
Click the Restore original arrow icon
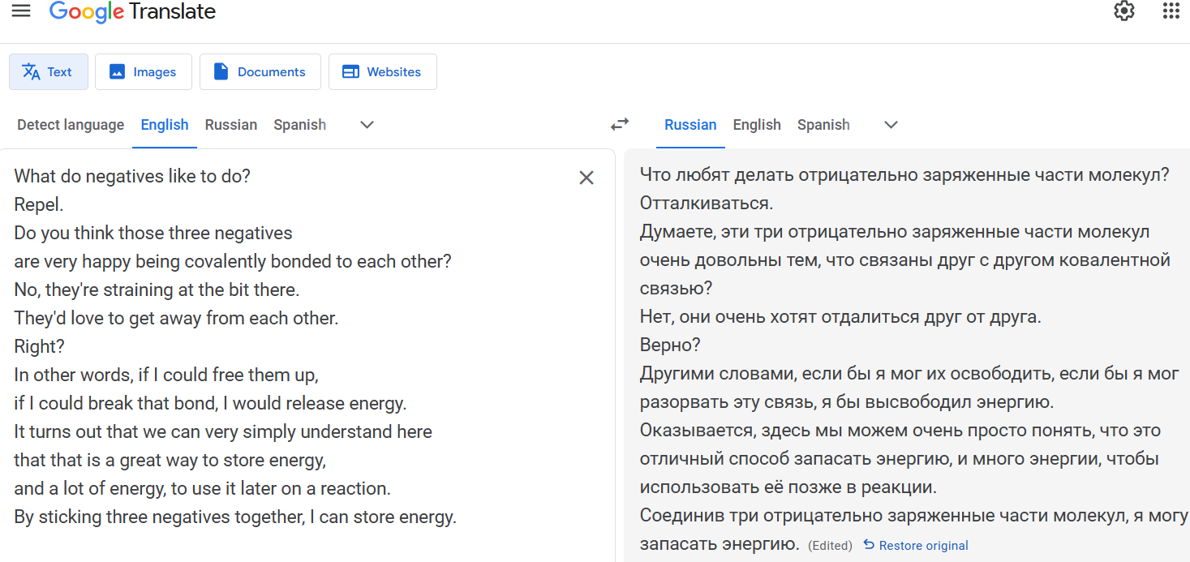tap(869, 545)
